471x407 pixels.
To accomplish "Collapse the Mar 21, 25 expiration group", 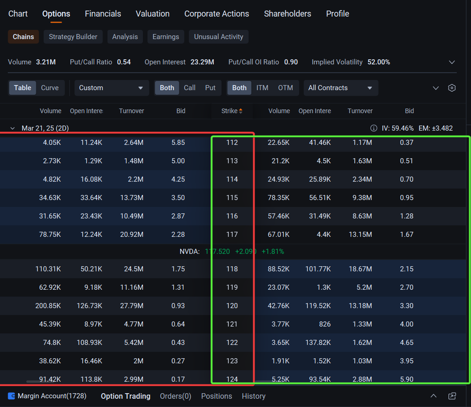I will [12, 128].
